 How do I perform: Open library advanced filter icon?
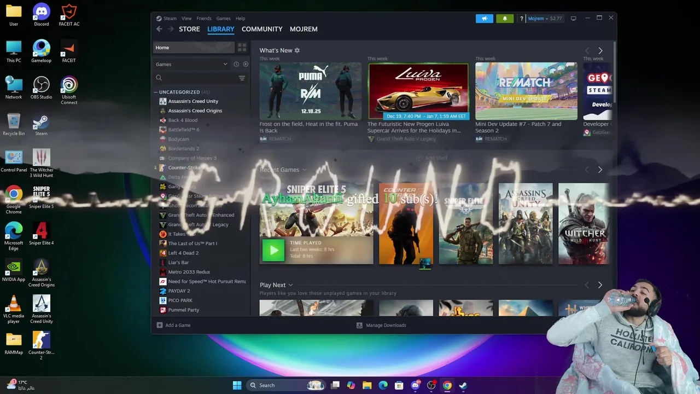click(242, 78)
